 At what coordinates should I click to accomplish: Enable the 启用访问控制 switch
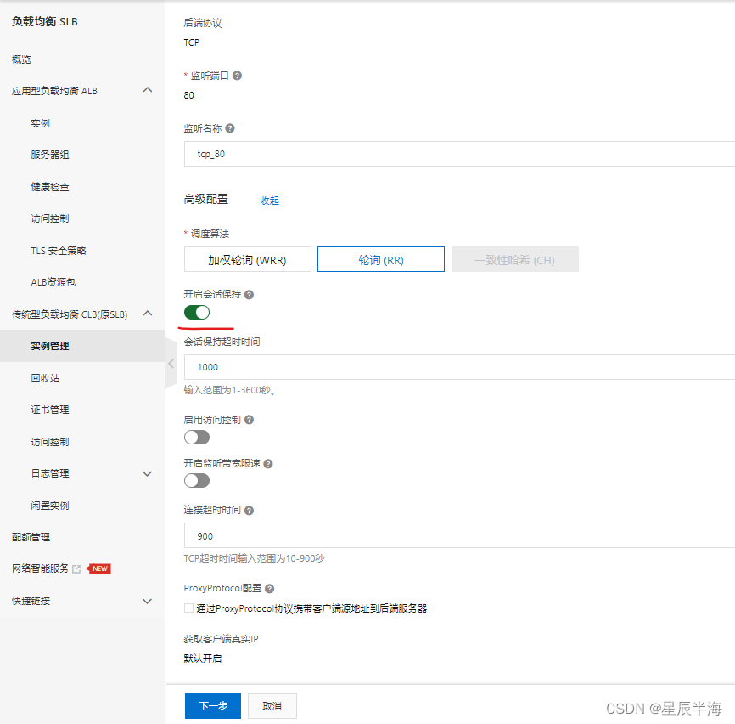[x=197, y=438]
